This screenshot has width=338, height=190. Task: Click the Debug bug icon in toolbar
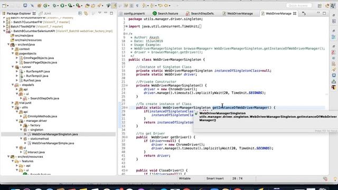[x=54, y=6]
